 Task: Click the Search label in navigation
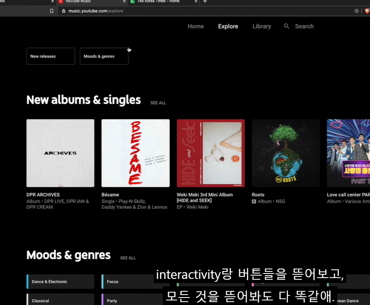point(304,26)
